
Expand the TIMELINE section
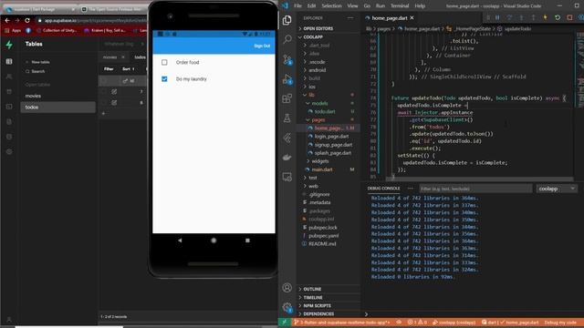[328, 298]
